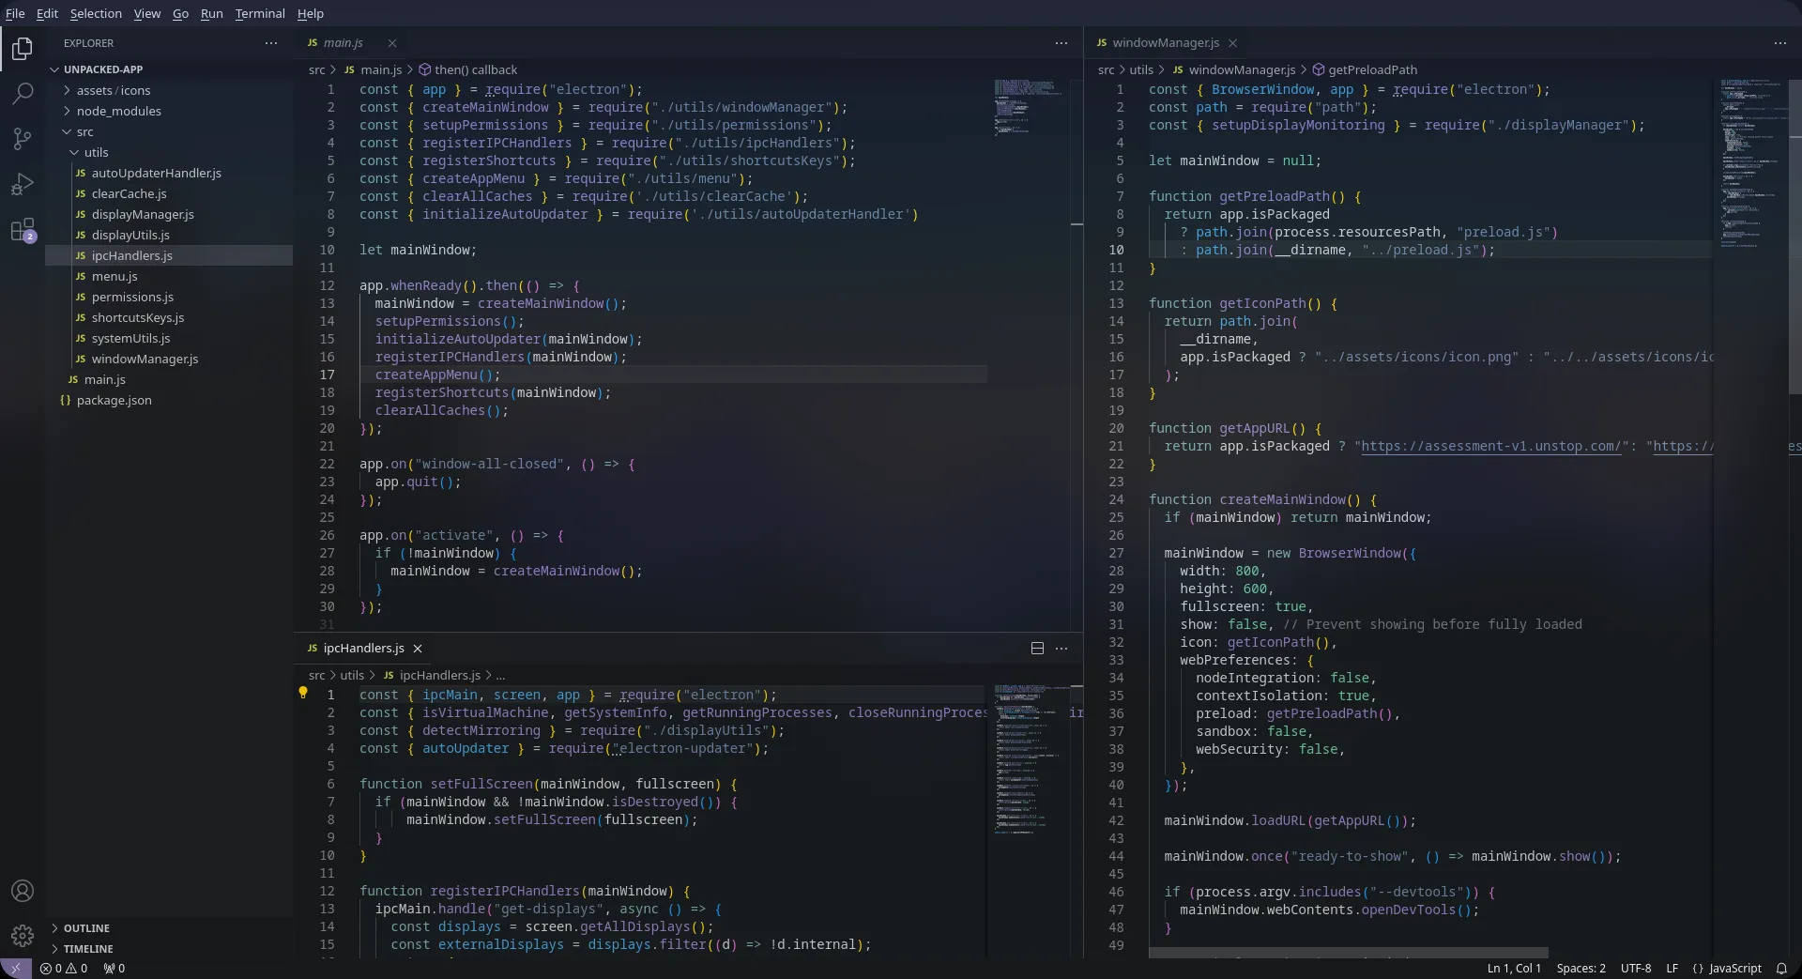Toggle the split editor layout icon
Viewport: 1802px width, 979px height.
click(1037, 648)
